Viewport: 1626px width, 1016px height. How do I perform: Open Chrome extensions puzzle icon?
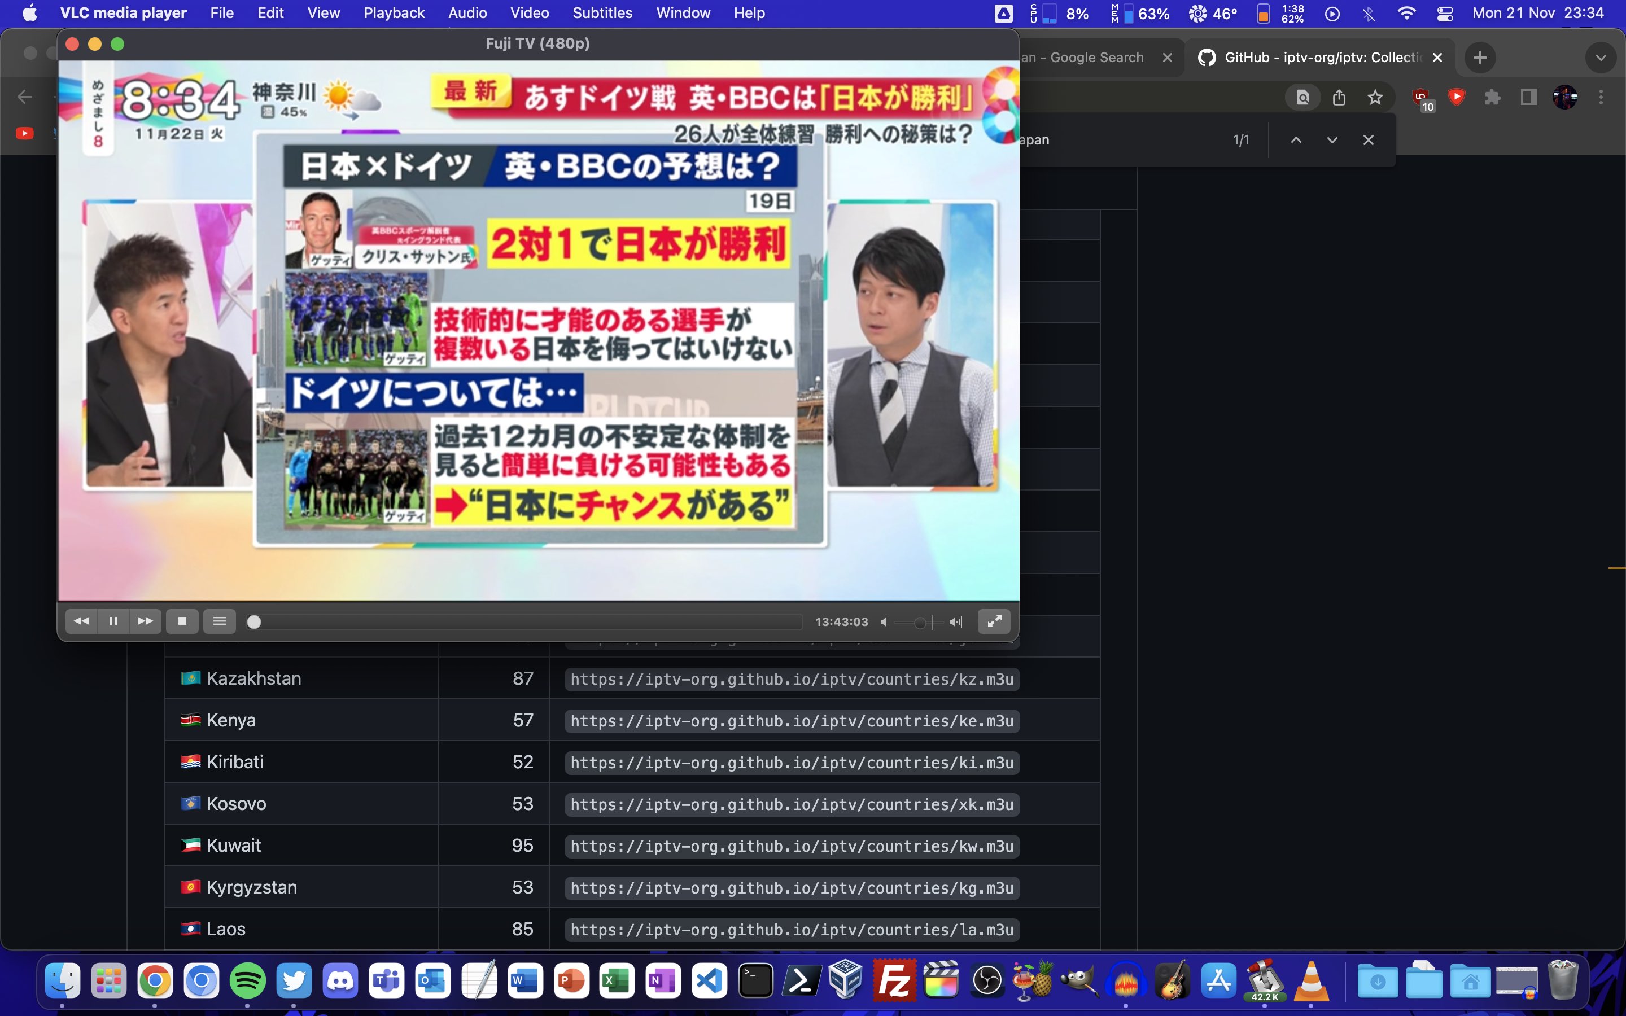[1492, 98]
